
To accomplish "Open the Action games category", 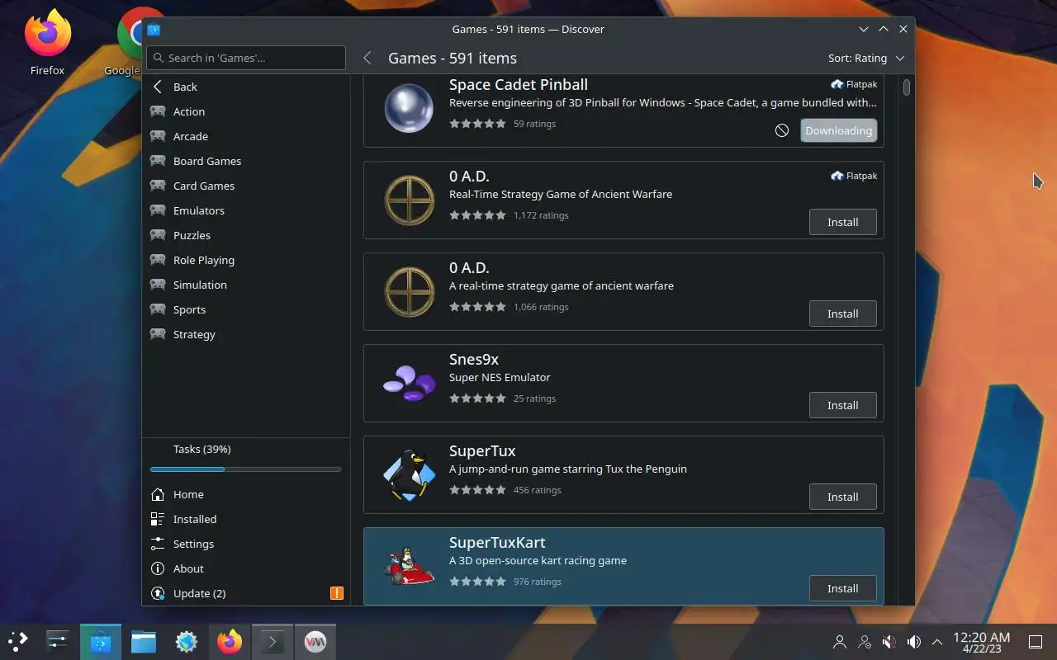I will click(246, 111).
